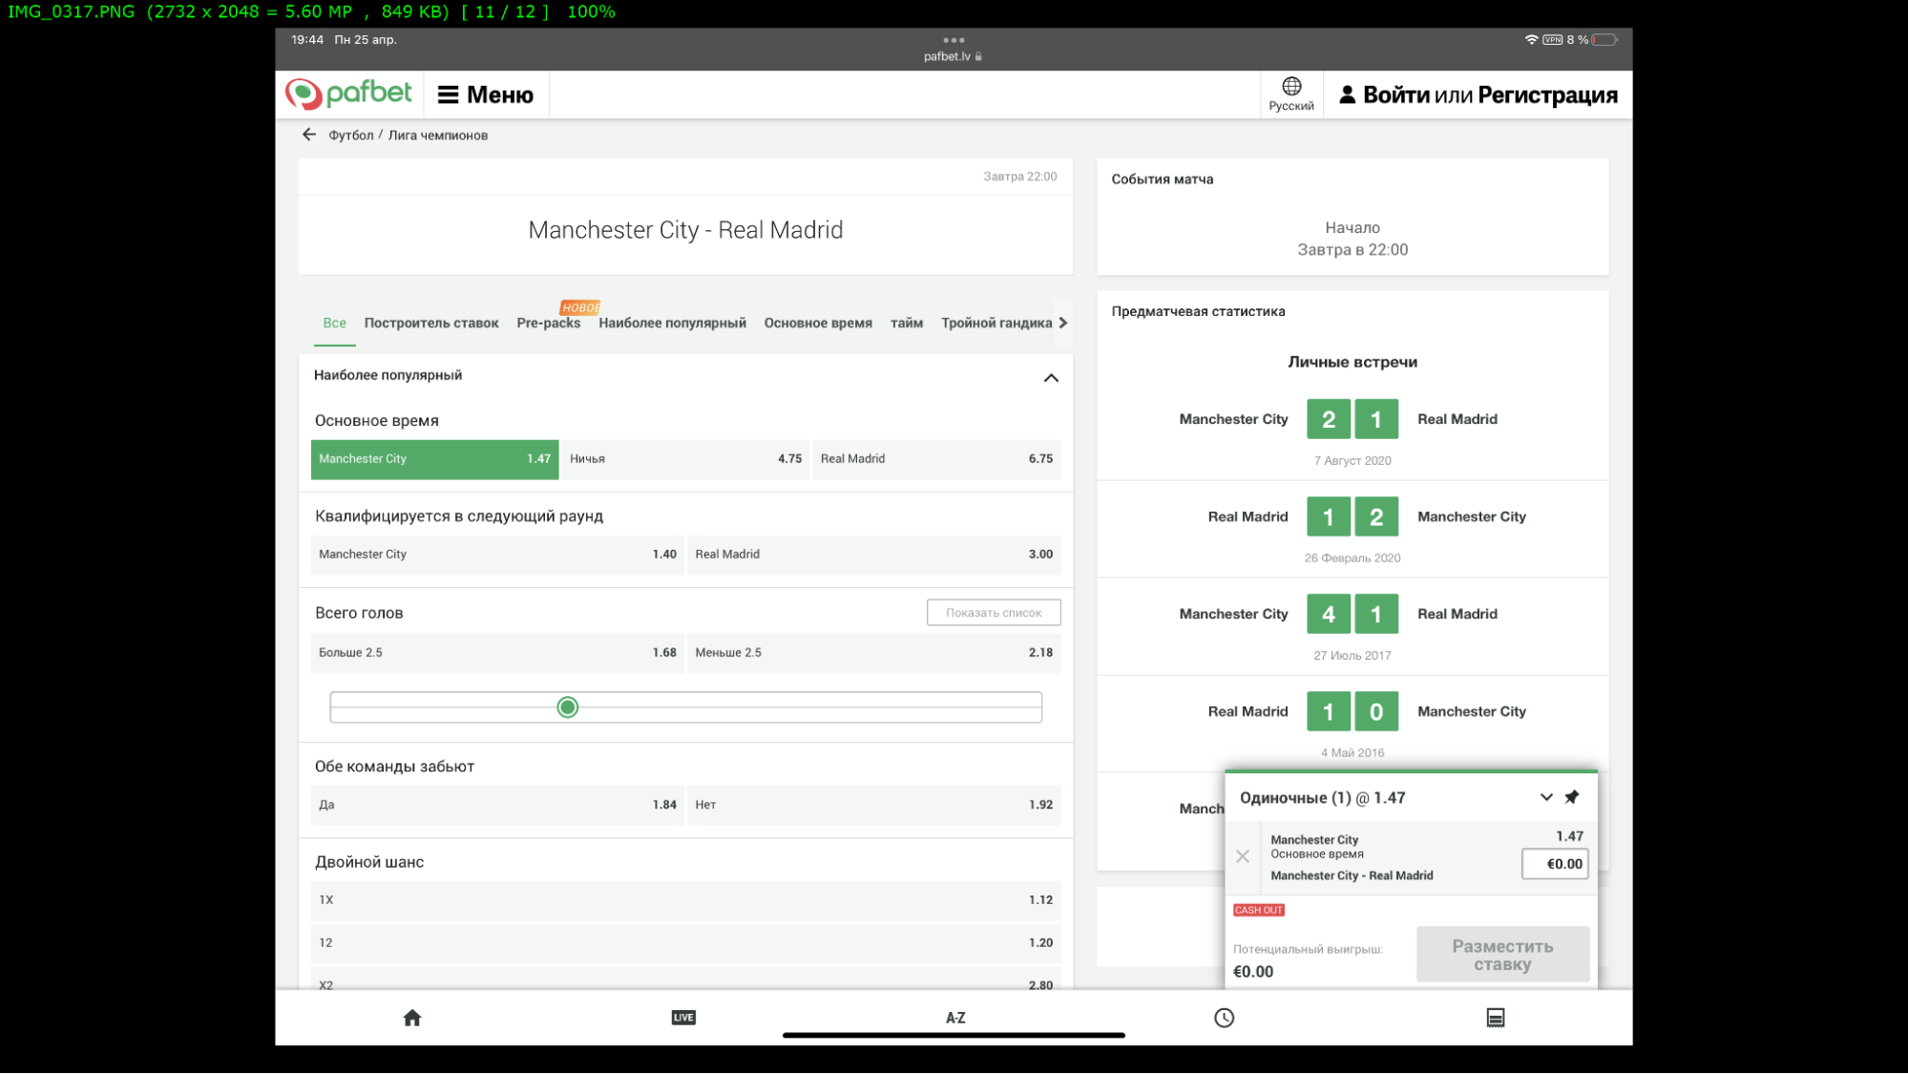Click the Manchester City - Real Madrid title
The image size is (1908, 1074).
tap(685, 230)
